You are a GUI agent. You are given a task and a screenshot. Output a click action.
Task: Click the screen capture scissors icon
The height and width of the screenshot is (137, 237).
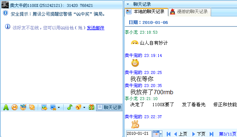point(53,107)
